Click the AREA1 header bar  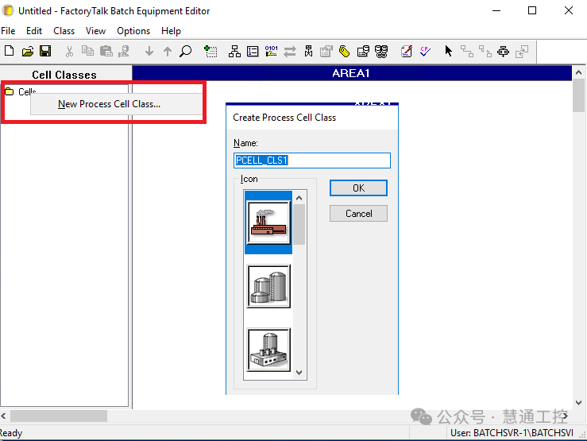tap(352, 73)
